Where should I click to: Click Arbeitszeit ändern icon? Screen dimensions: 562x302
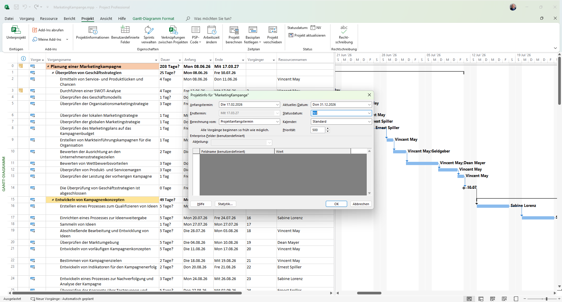click(211, 30)
